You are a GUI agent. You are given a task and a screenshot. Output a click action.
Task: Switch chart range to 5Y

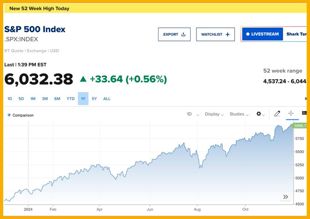coord(94,98)
